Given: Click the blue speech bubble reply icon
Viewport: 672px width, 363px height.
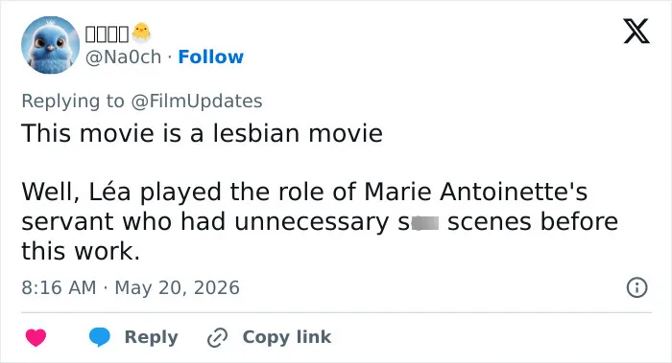Looking at the screenshot, I should click(100, 337).
